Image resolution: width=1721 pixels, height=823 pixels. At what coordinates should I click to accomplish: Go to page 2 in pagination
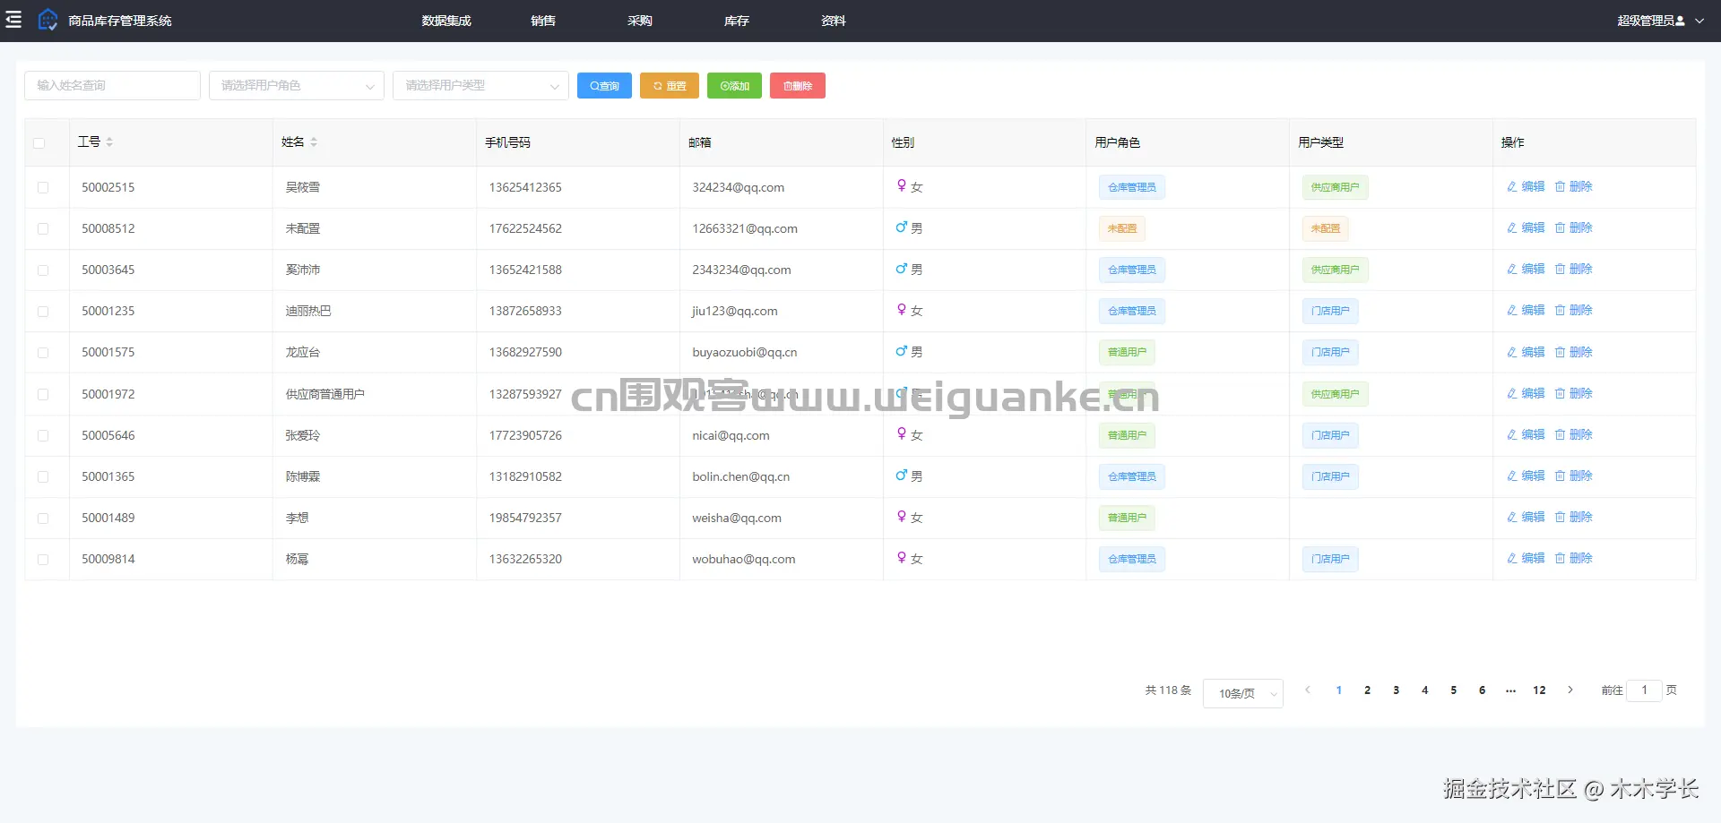1367,690
